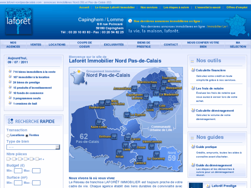This screenshot has height=188, width=251.
Task: Check the 1 pièce checkbox
Action: click(8, 159)
